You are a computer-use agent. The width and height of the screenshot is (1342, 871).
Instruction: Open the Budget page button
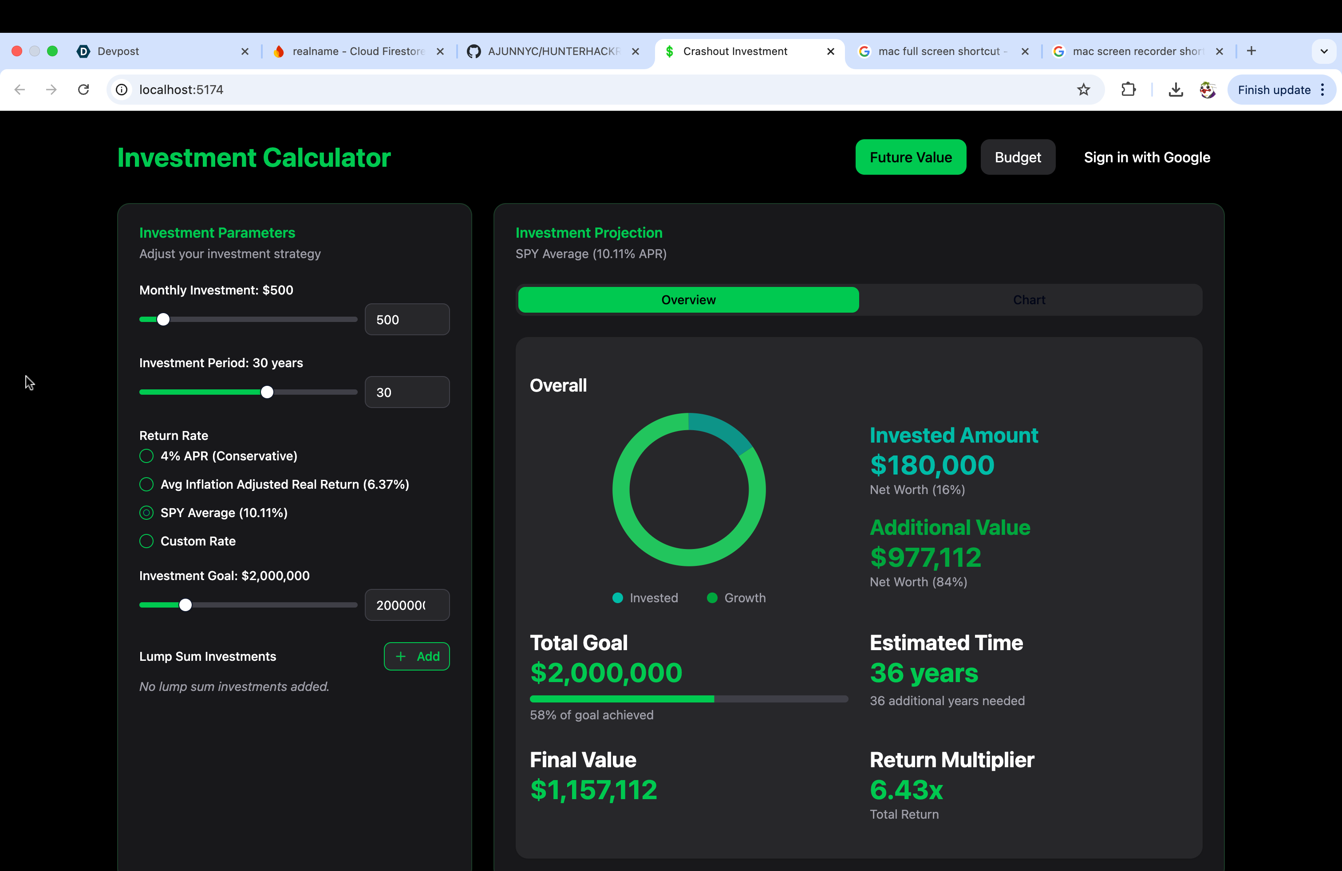pos(1017,157)
